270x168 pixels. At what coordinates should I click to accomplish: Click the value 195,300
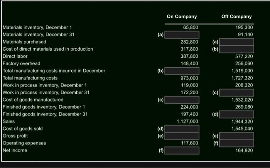(x=244, y=27)
